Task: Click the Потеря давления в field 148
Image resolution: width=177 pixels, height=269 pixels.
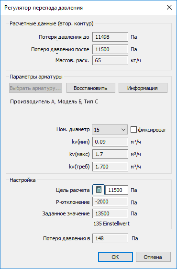Action: pos(110,238)
